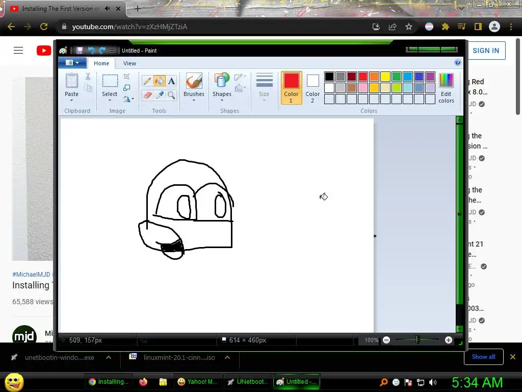Screen dimensions: 522x392
Task: Expand linuxmint iso download options chevron
Action: (x=227, y=357)
